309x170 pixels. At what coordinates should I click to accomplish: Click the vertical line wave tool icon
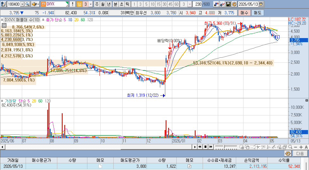pos(268,147)
